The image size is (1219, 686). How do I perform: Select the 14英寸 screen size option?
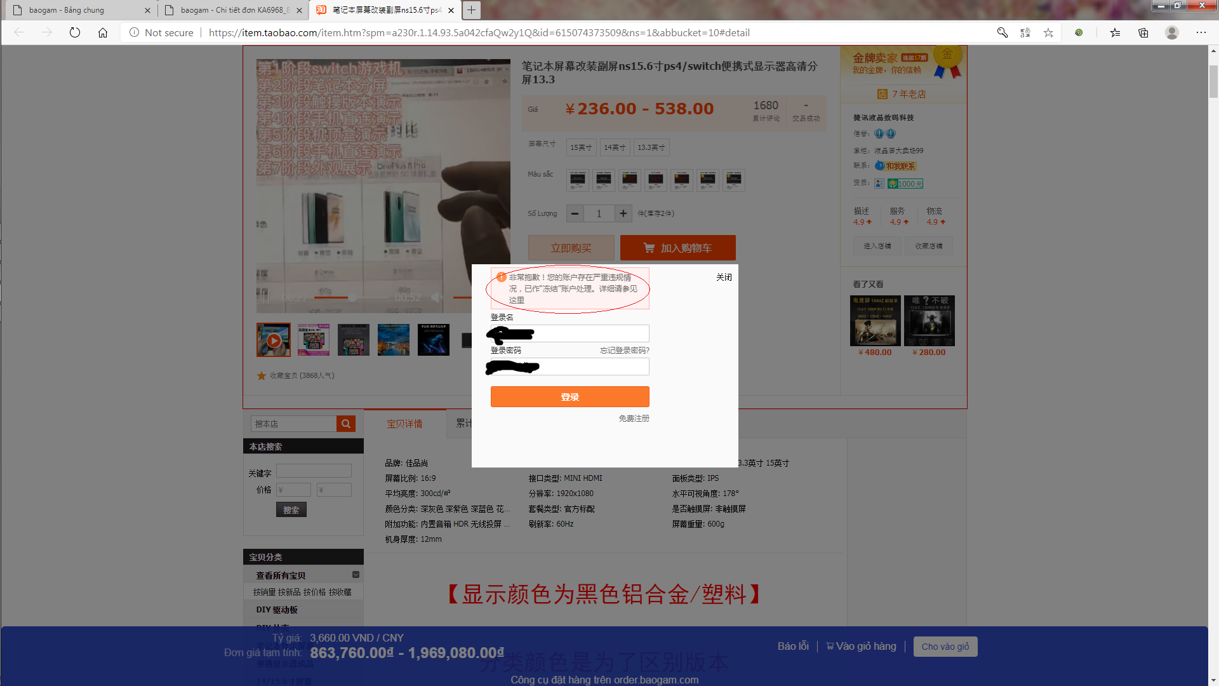click(615, 147)
